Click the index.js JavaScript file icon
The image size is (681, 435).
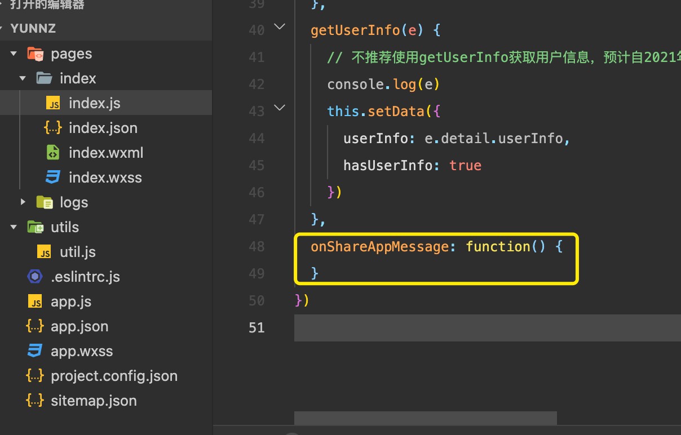coord(53,104)
